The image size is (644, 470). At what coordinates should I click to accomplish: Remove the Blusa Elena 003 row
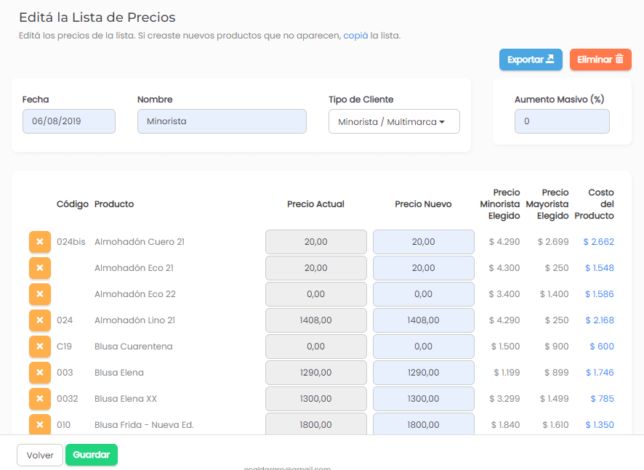click(x=40, y=373)
